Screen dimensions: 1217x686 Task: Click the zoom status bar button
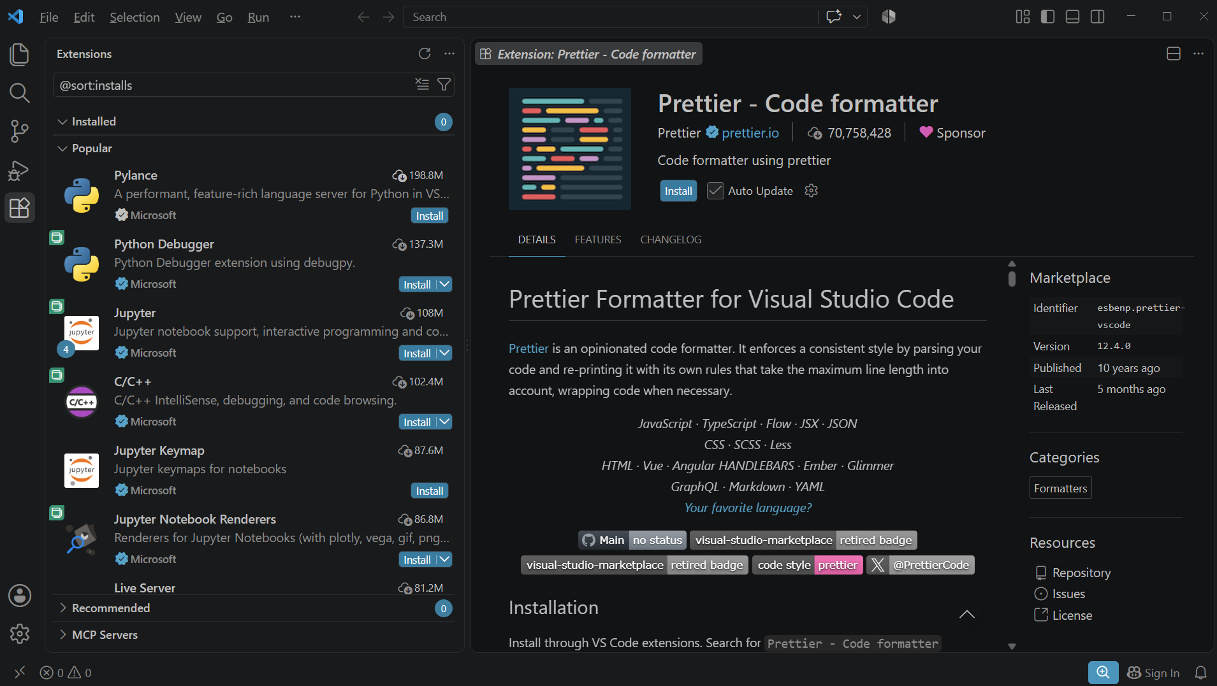click(x=1103, y=672)
